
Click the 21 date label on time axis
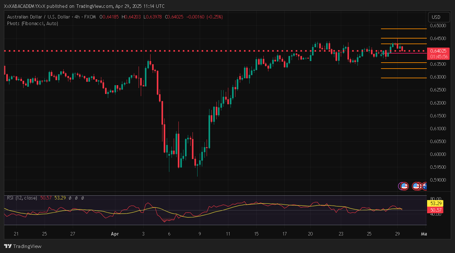[x=16, y=234]
